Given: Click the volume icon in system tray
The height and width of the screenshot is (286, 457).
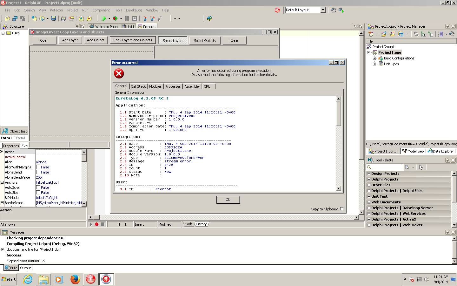Looking at the screenshot, I should coord(427,280).
